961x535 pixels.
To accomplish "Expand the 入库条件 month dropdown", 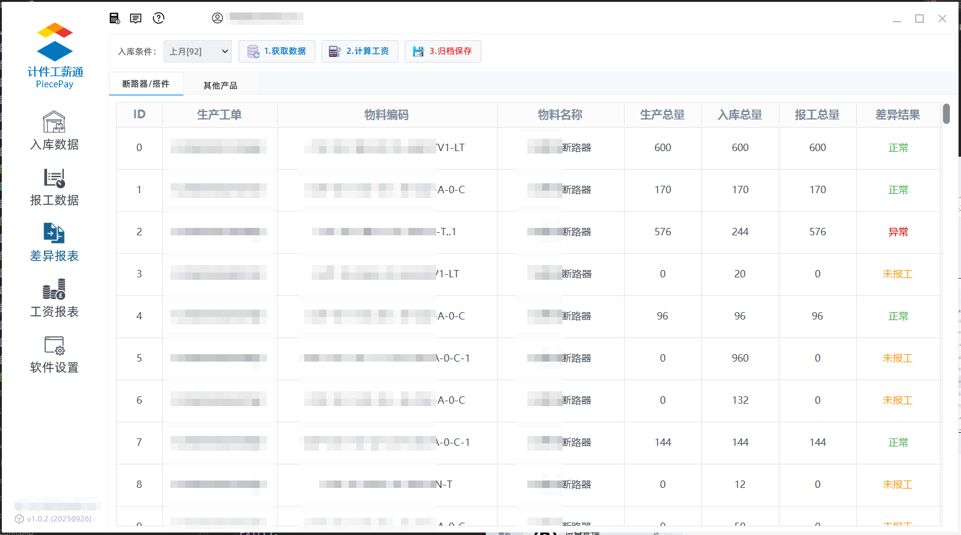I will coord(198,51).
